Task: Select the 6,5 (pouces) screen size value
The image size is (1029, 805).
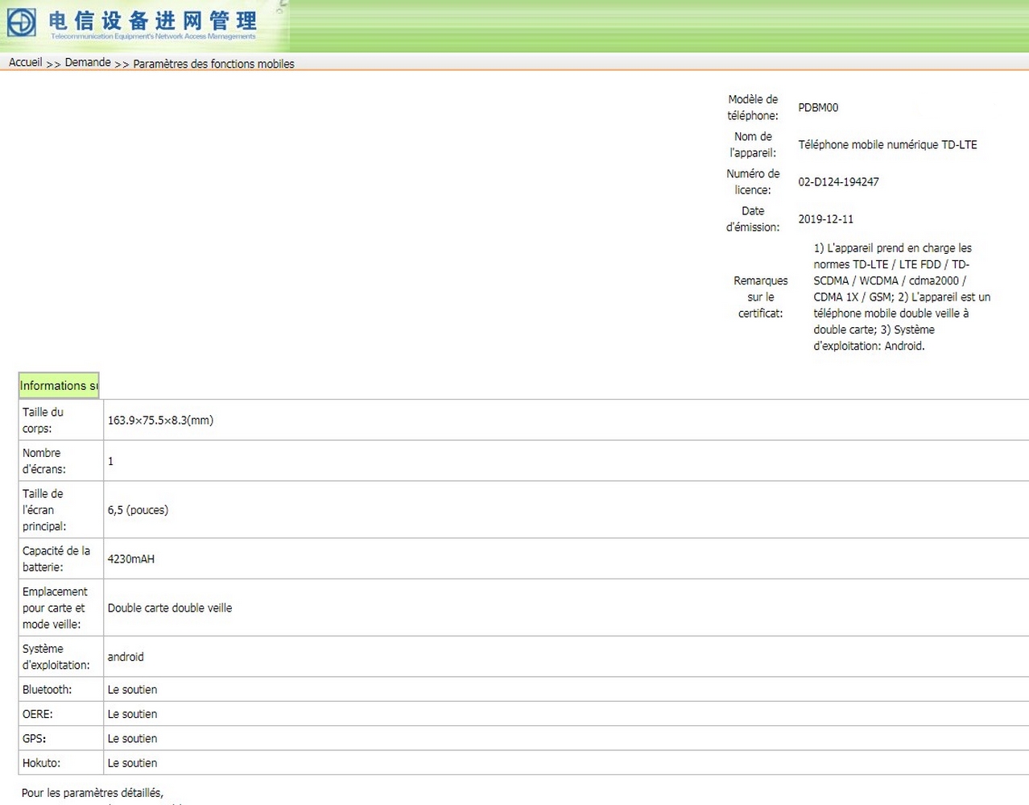Action: pyautogui.click(x=138, y=510)
